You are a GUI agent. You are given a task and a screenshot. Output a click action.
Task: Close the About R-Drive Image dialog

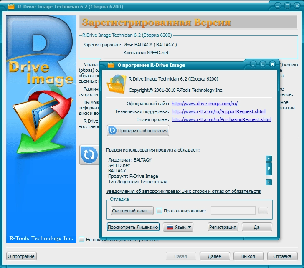[x=272, y=64]
